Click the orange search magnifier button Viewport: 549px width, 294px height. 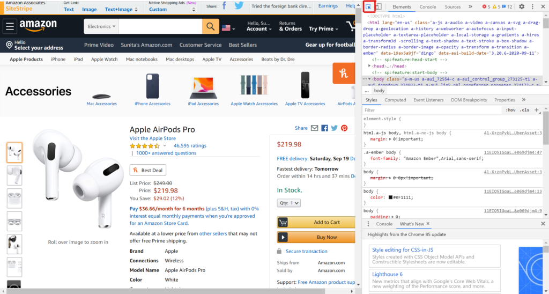(210, 26)
